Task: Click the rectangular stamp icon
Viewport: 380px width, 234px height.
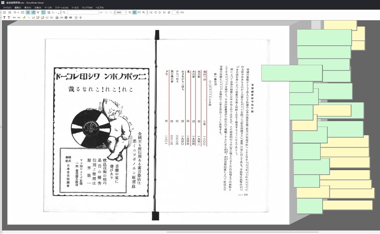Action: point(71,18)
